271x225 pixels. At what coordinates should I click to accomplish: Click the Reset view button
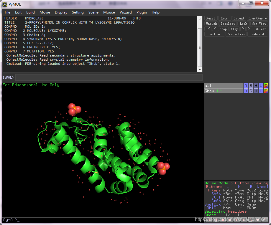pos(211,18)
